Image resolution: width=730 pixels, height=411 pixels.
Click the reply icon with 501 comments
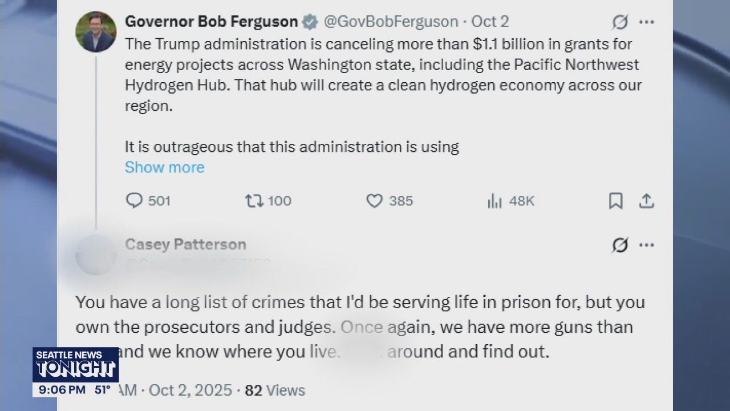coord(134,201)
